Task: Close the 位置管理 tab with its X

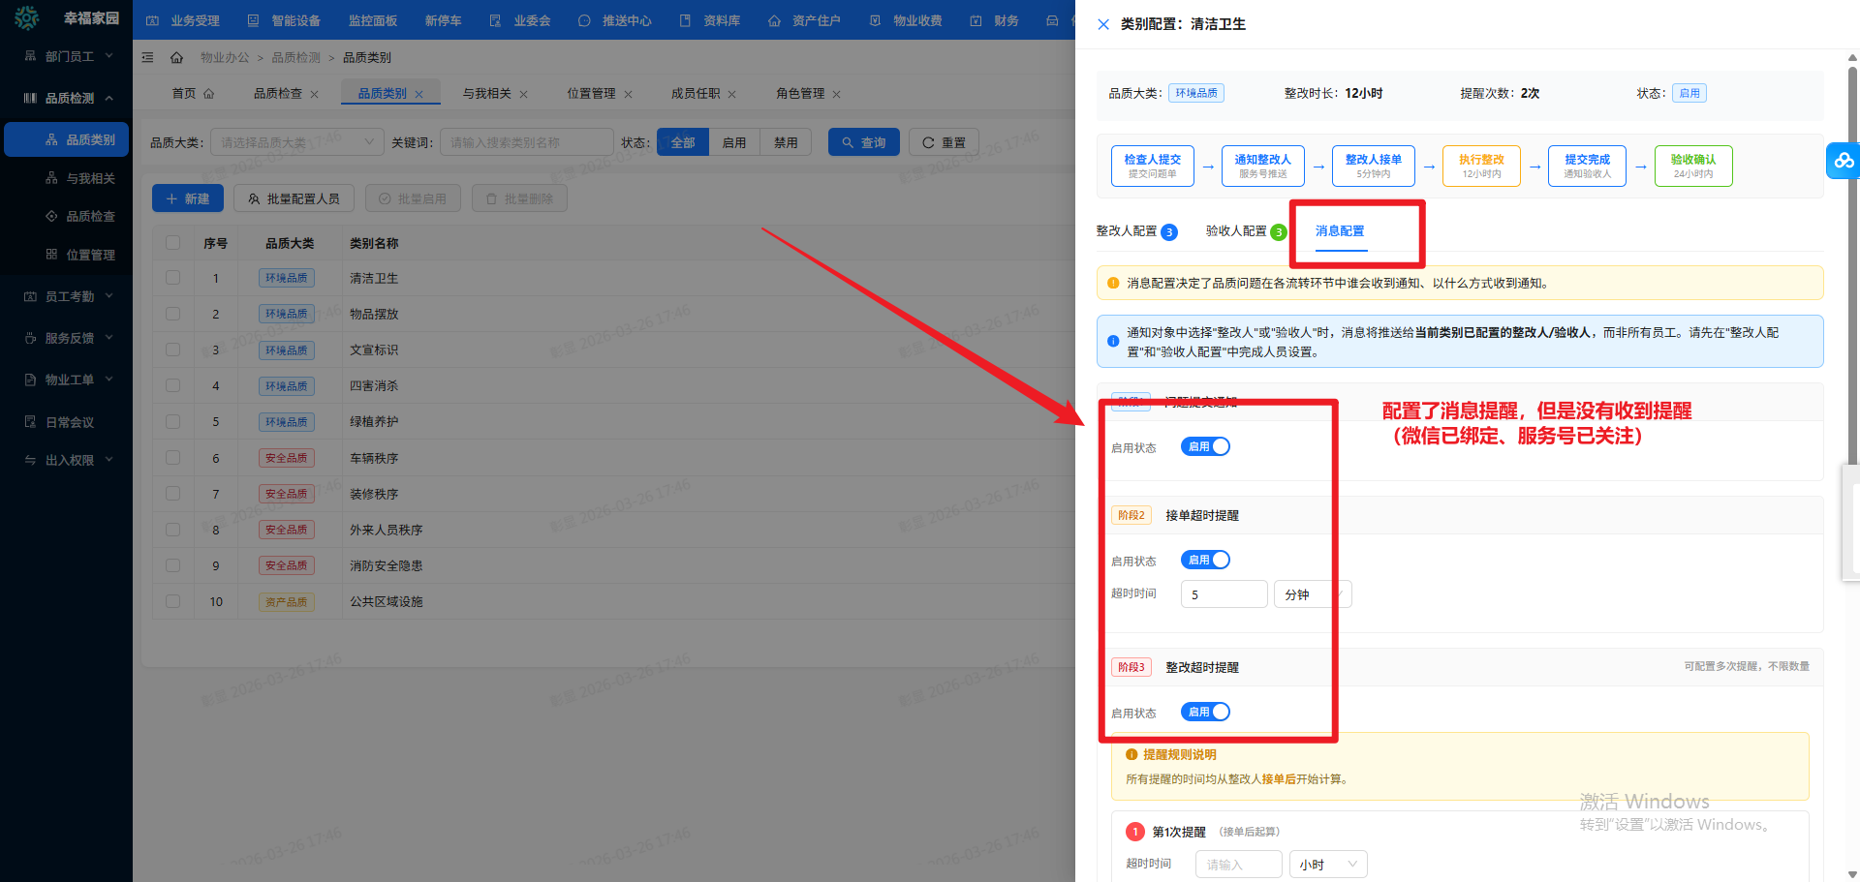Action: click(628, 95)
